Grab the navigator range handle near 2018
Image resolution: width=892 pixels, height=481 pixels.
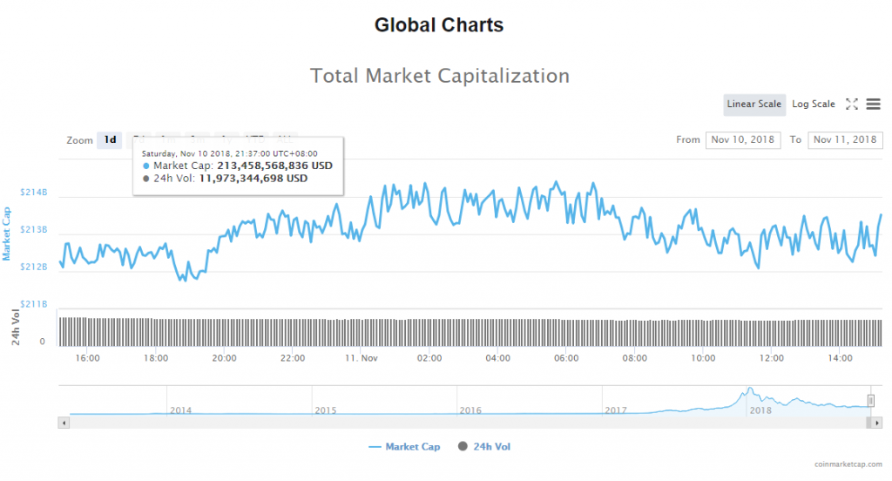pyautogui.click(x=870, y=400)
